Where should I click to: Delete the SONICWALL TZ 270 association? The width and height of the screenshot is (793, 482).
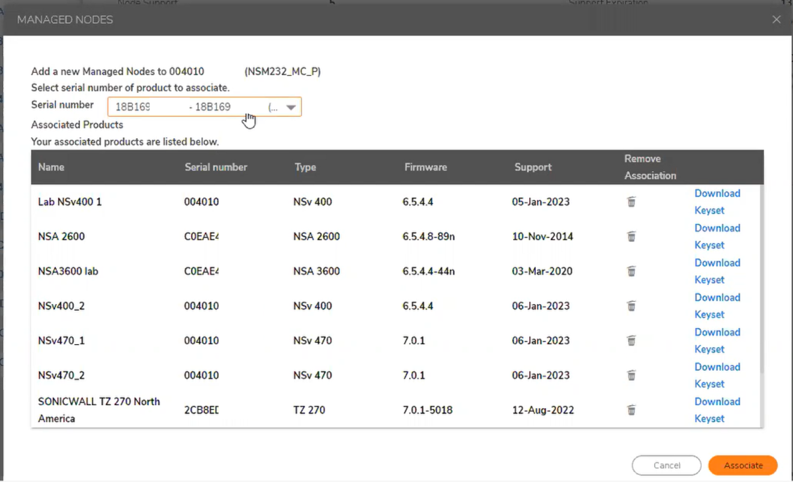[631, 410]
